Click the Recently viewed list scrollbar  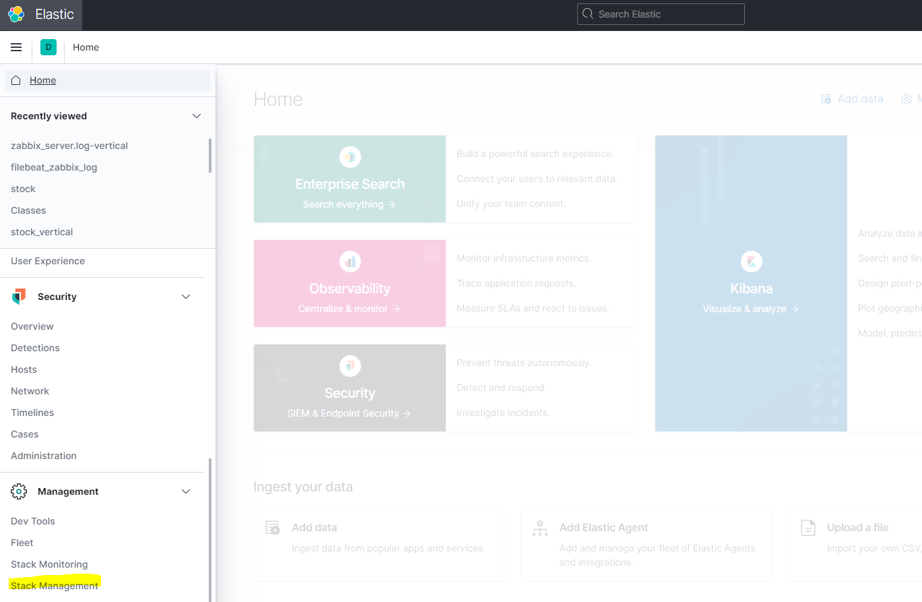click(x=210, y=156)
